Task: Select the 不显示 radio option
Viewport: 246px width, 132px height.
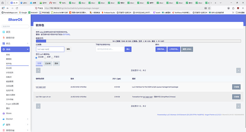Action: 52,58
